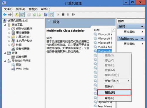Select 帮助(H) in context menu
The image size is (147, 108).
tap(114, 98)
